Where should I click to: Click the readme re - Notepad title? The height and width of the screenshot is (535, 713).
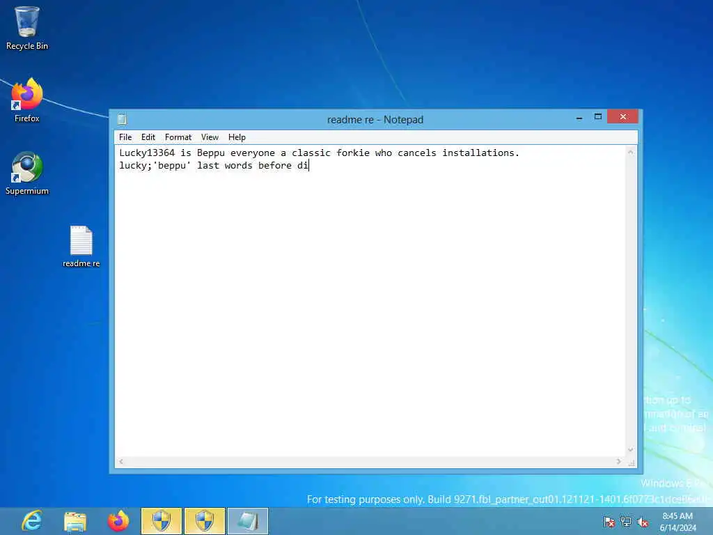point(375,120)
